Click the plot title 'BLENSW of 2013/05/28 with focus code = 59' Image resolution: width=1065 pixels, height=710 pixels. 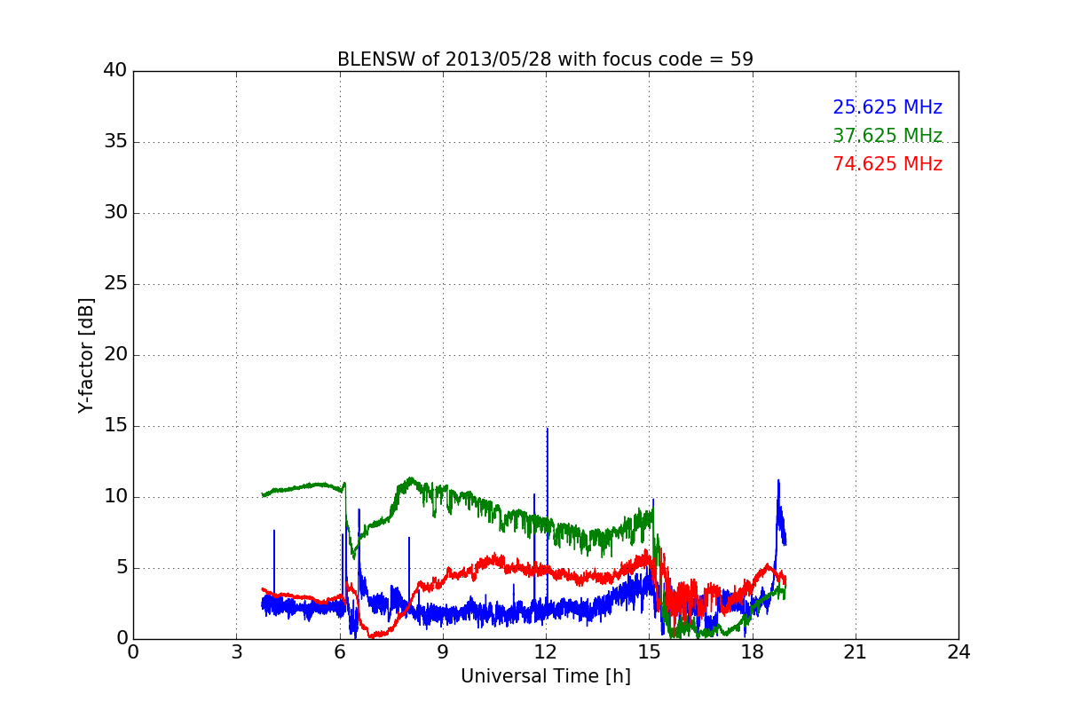(x=545, y=59)
